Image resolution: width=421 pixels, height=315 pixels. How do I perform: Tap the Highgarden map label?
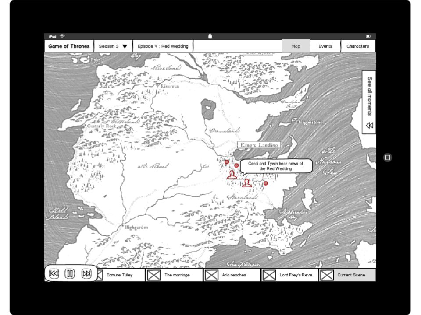pos(136,227)
